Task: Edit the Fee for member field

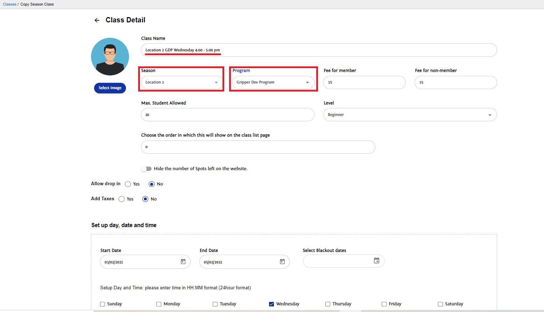Action: 365,82
